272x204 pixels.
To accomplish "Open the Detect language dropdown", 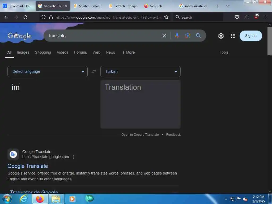I will pyautogui.click(x=48, y=71).
